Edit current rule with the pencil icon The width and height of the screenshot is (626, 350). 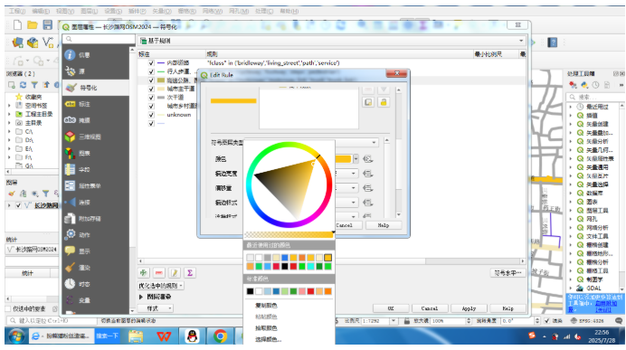175,273
